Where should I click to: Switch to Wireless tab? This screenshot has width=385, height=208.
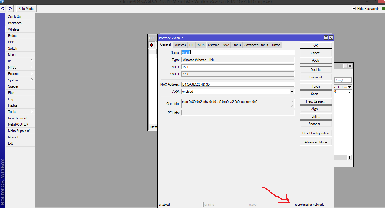coord(180,45)
